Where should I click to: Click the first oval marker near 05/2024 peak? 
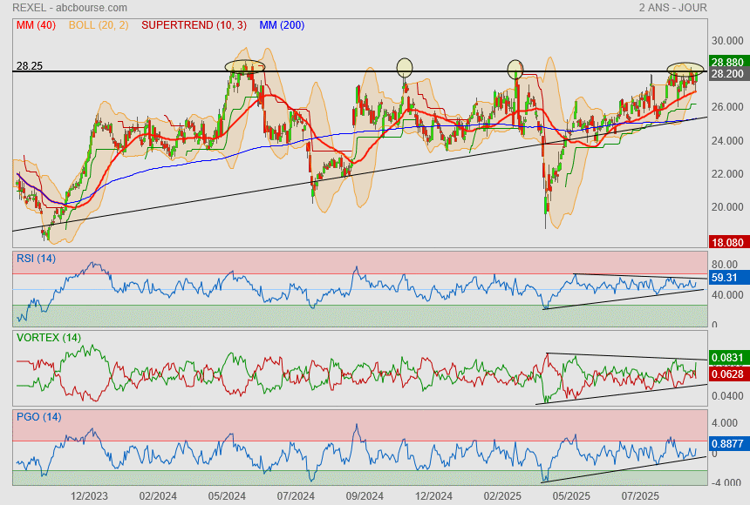(x=244, y=66)
